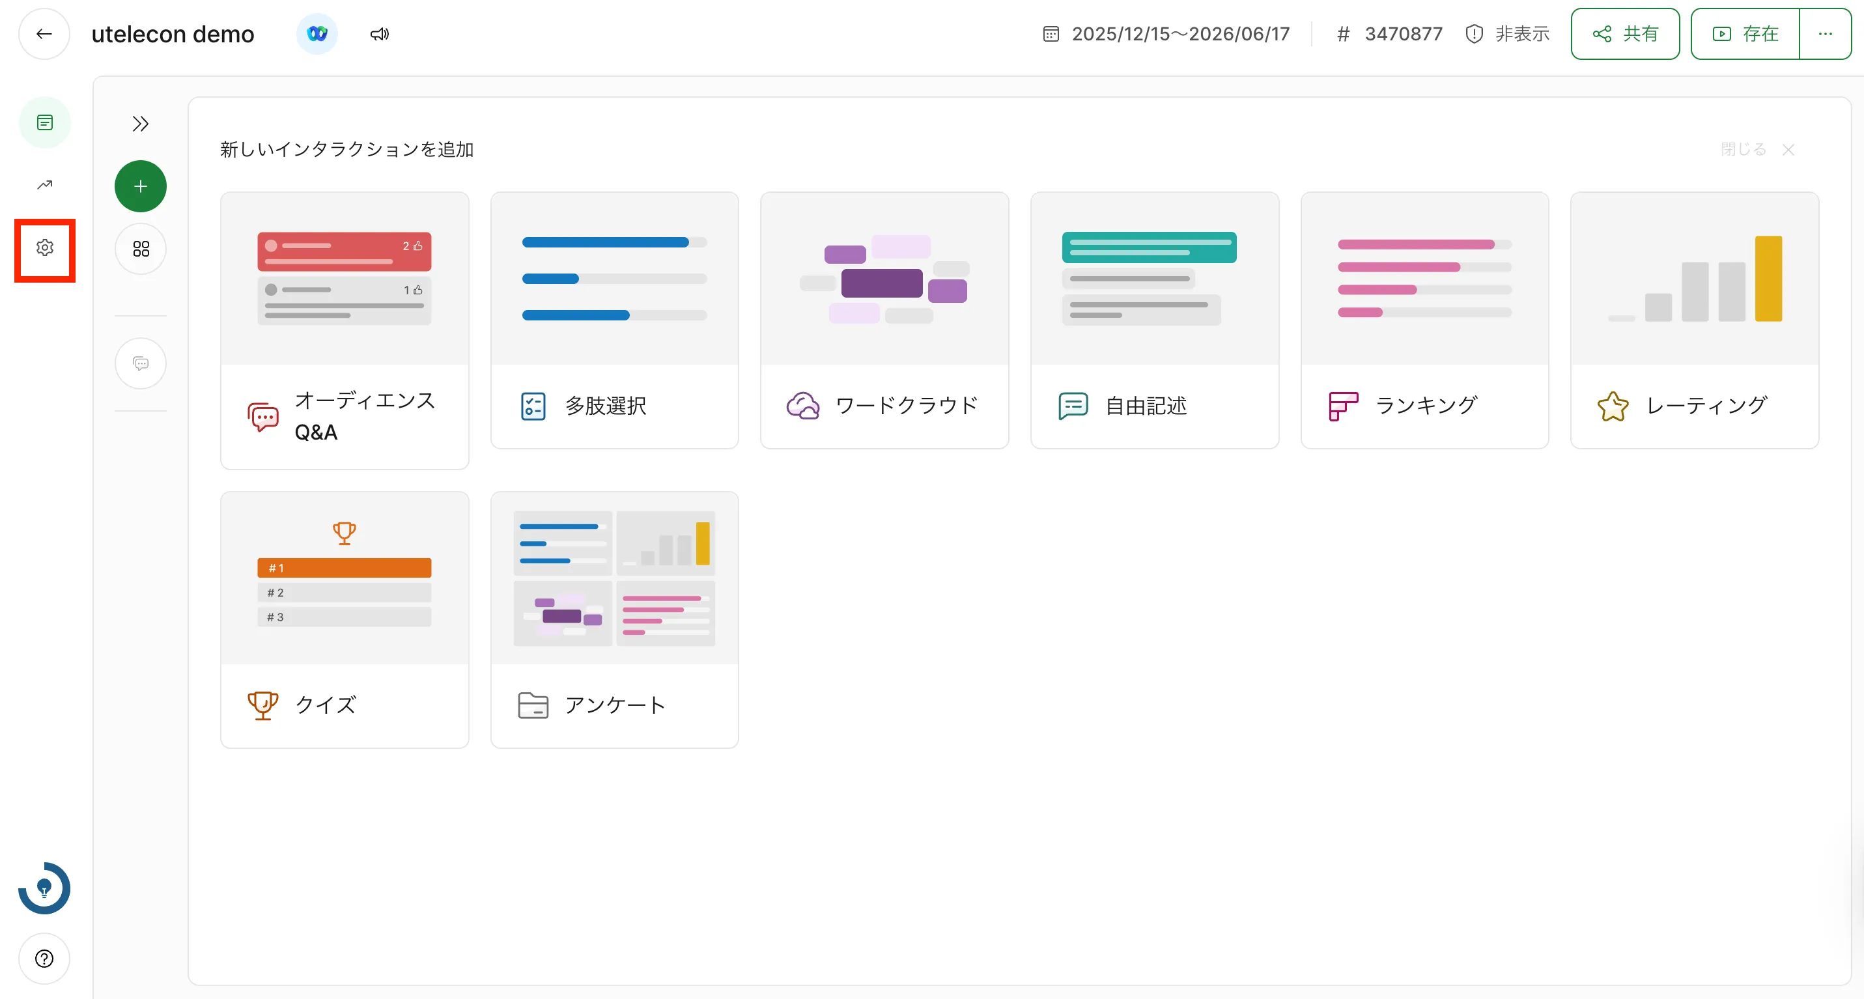The image size is (1864, 999).
Task: Open the help question mark button
Action: click(x=44, y=959)
